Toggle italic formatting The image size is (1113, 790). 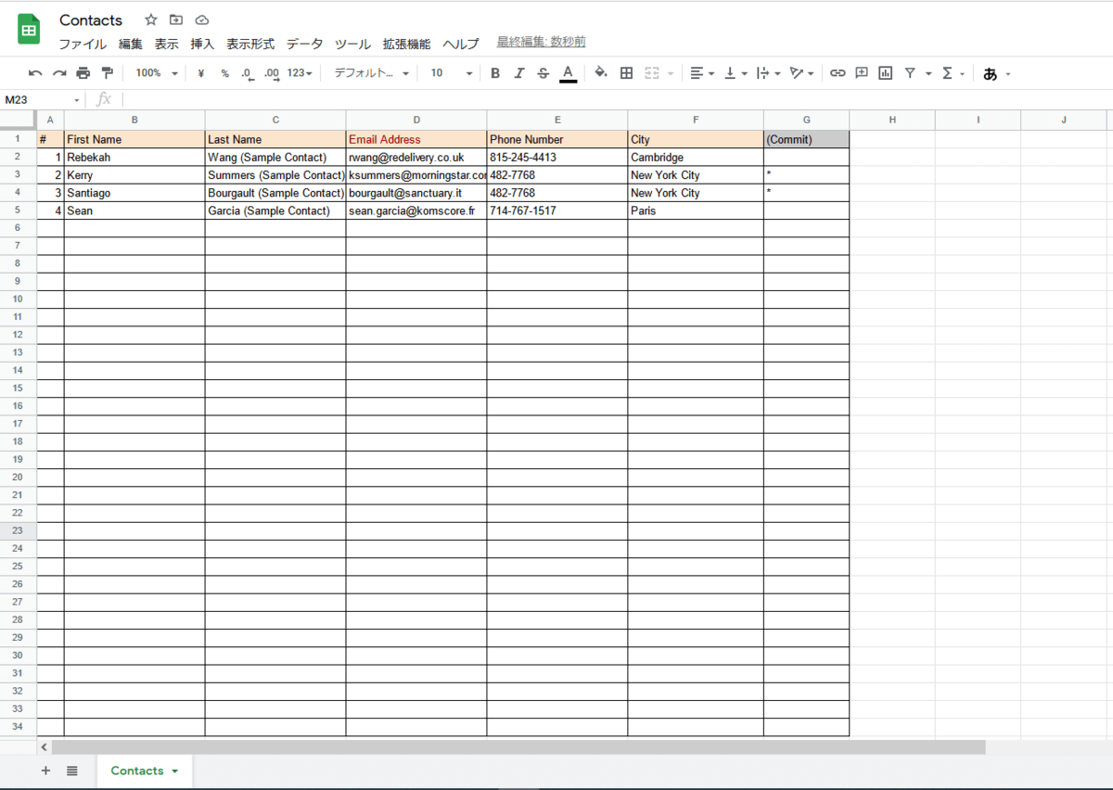519,73
